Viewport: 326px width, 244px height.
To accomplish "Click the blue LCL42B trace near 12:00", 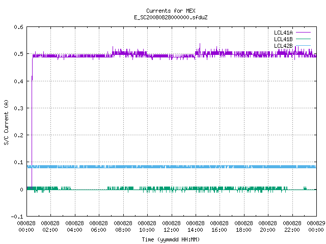I will 172,167.
